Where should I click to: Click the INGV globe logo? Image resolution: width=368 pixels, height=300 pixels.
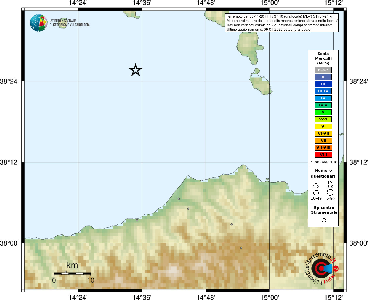[39, 23]
